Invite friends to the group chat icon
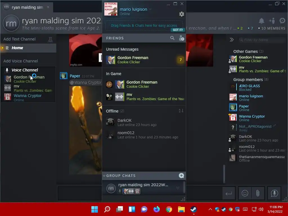 point(272,21)
